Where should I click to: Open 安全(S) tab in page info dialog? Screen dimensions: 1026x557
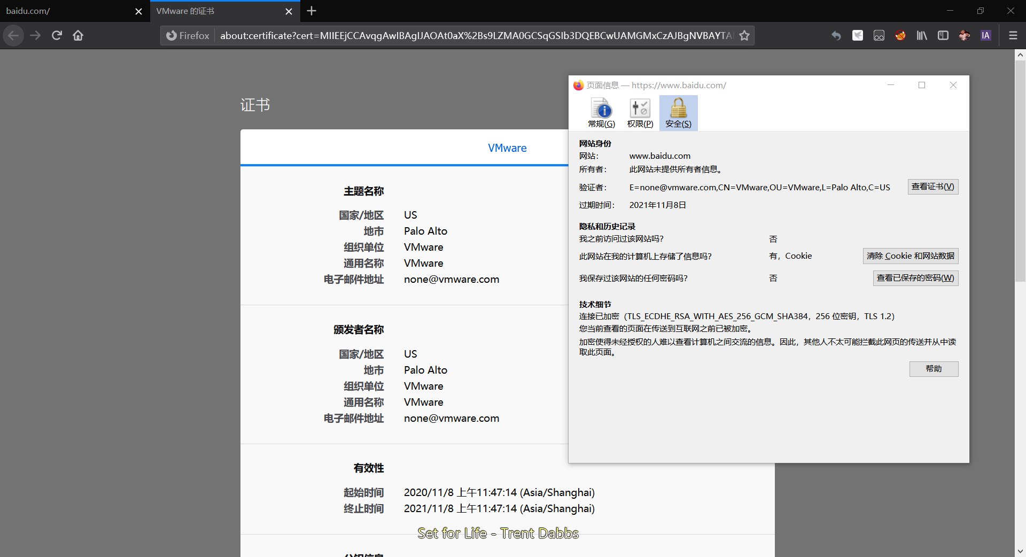(678, 113)
